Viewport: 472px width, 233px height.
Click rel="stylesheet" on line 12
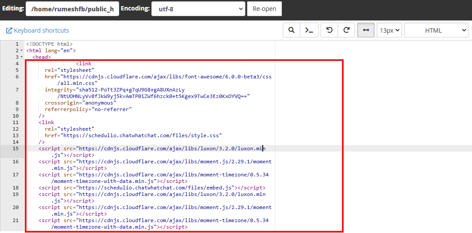(70, 129)
